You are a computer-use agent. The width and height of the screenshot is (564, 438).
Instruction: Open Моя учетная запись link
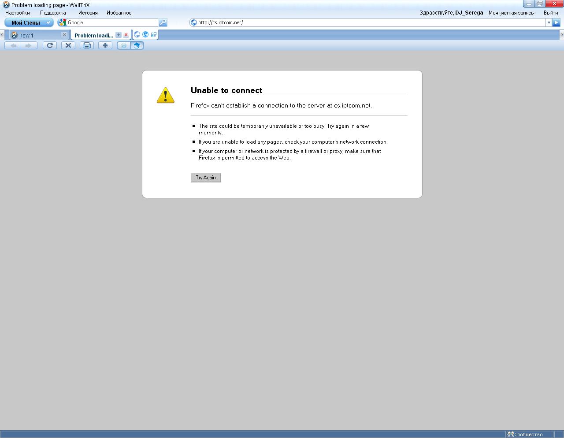coord(511,13)
